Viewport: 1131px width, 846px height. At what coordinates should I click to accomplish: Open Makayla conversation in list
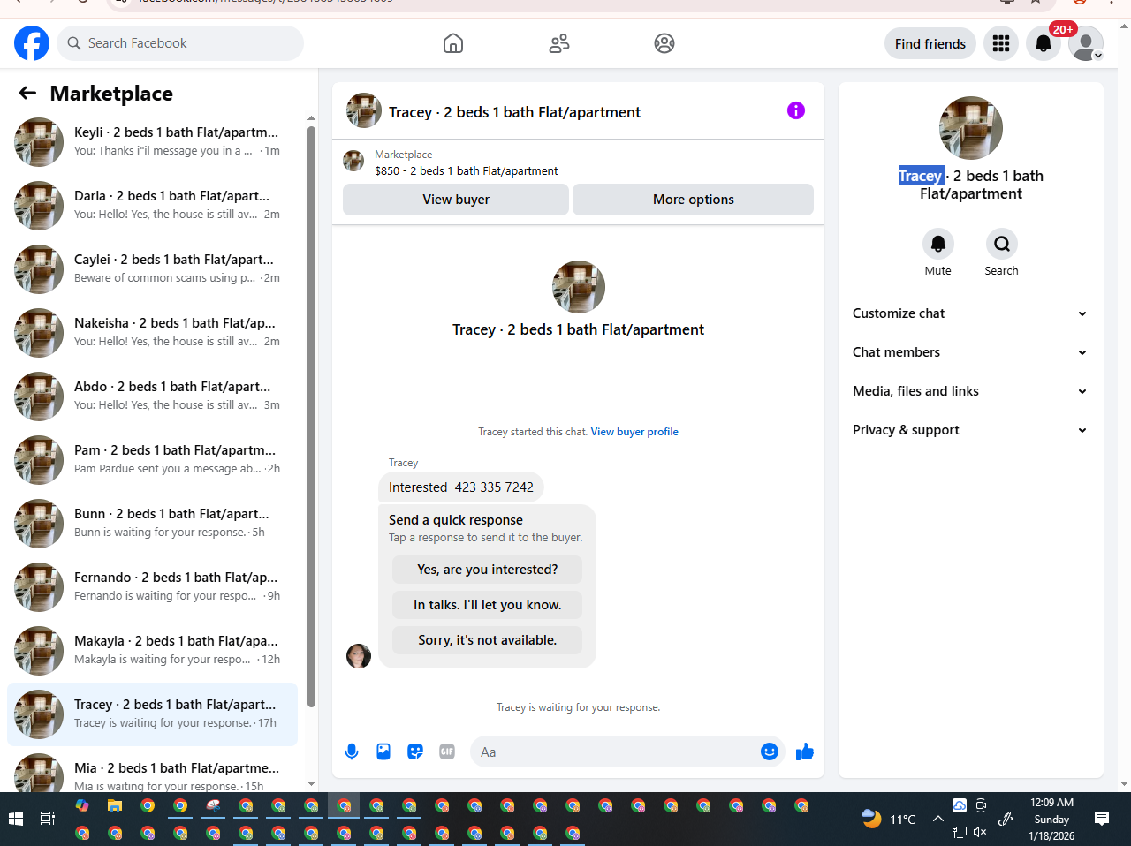(152, 651)
